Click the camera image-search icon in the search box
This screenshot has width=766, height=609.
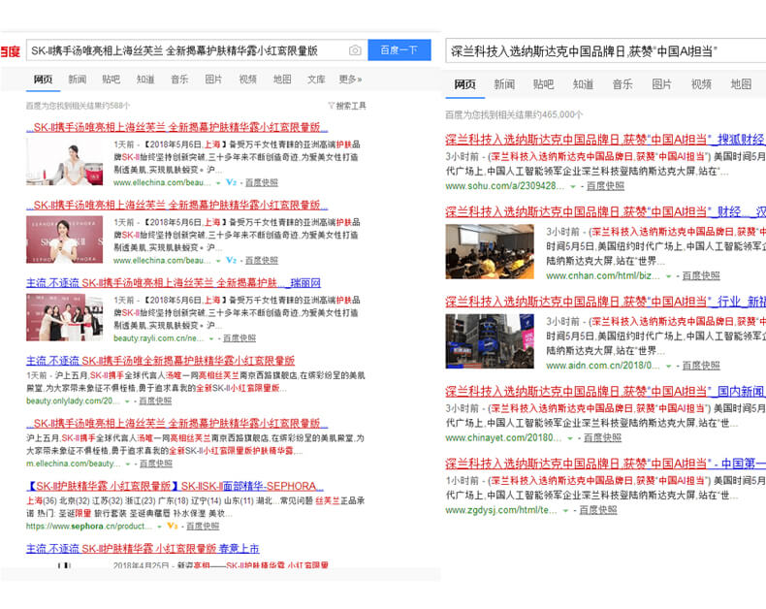point(356,50)
